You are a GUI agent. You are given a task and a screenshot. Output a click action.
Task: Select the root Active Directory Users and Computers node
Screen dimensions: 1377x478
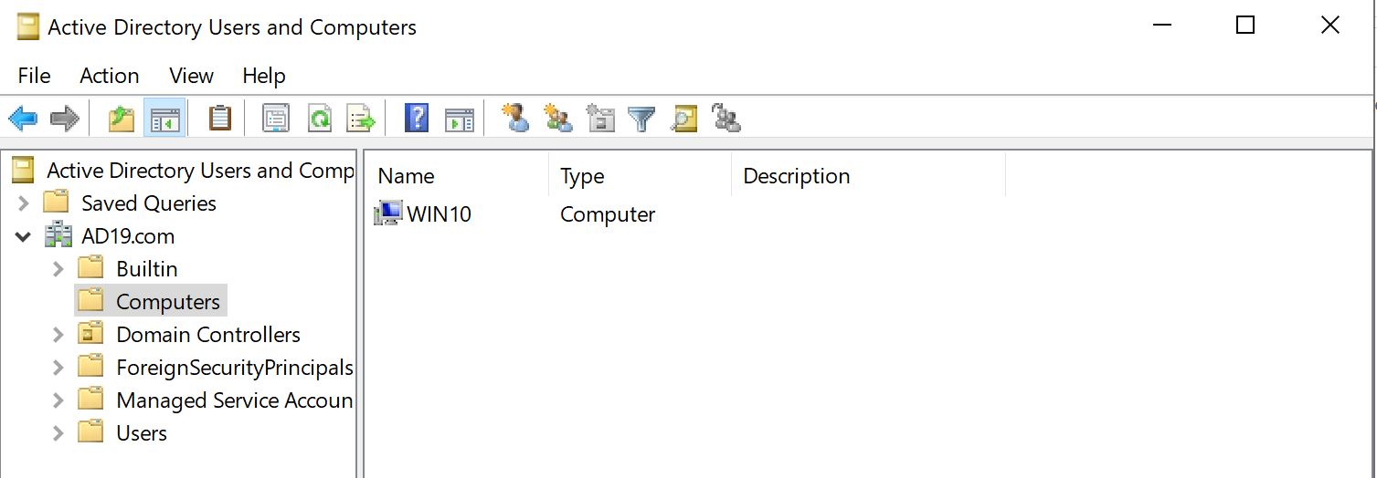200,171
